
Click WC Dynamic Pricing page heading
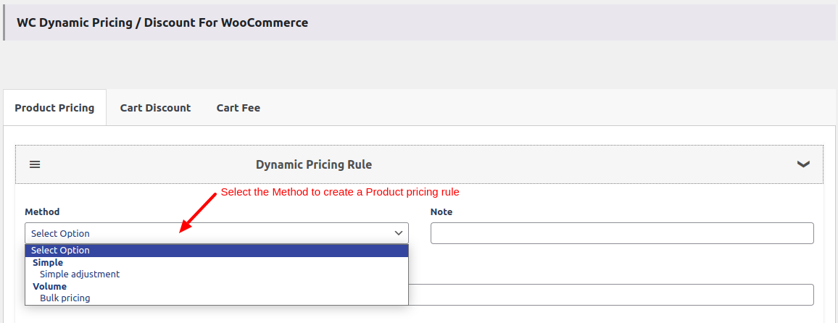point(162,23)
